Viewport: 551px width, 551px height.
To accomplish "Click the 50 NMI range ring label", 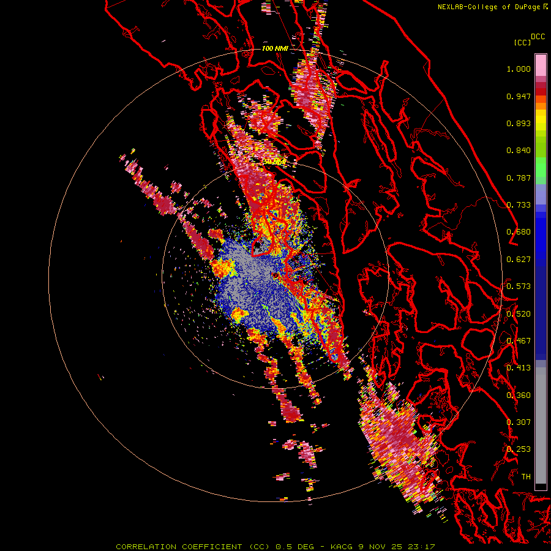I will [275, 162].
